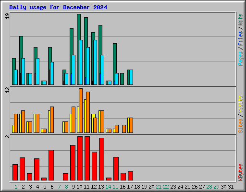The height and width of the screenshot is (192, 246).
Task: Click the orange "Sites" legend label
Action: 240,126
